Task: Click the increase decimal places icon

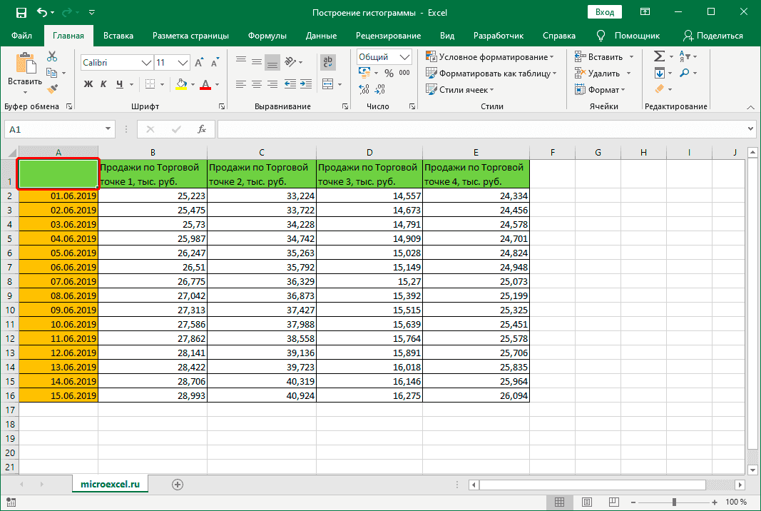Action: pos(362,88)
